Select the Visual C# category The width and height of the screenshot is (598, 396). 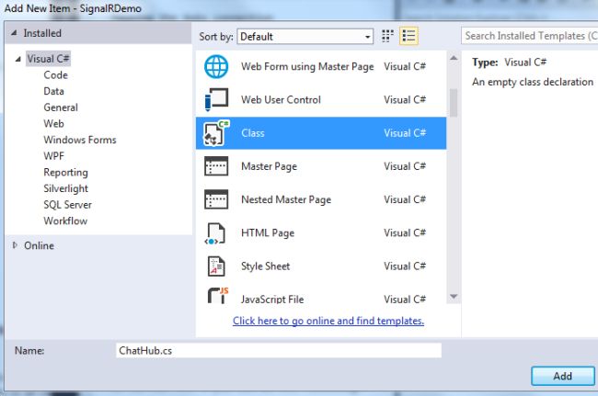(48, 59)
